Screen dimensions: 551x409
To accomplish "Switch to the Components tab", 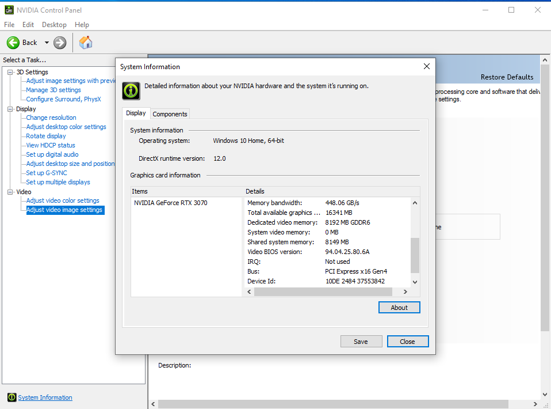I will [170, 114].
